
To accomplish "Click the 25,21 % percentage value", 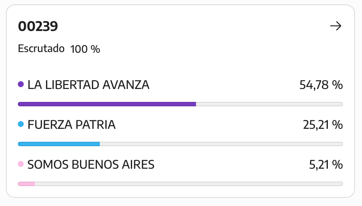I will coord(323,125).
